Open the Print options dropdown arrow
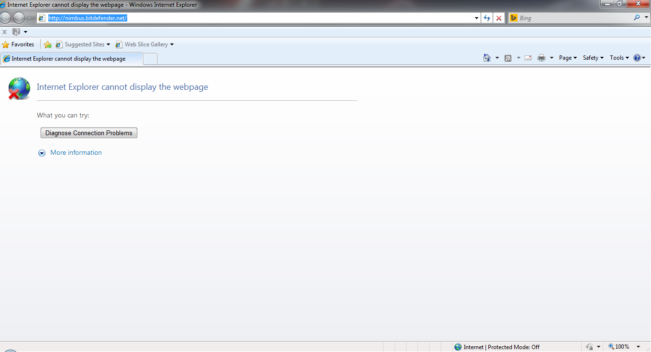This screenshot has height=352, width=651. pyautogui.click(x=552, y=58)
